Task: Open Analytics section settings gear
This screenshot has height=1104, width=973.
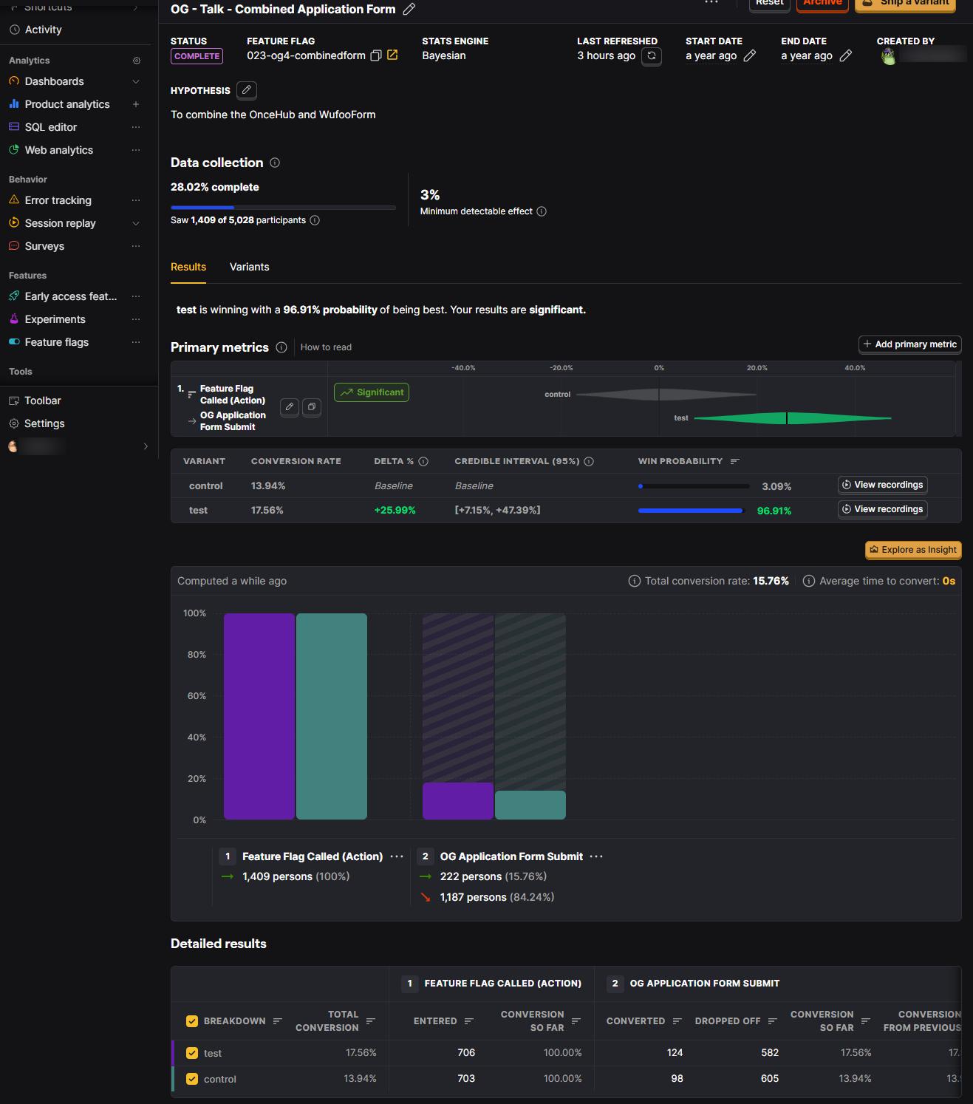Action: click(137, 61)
